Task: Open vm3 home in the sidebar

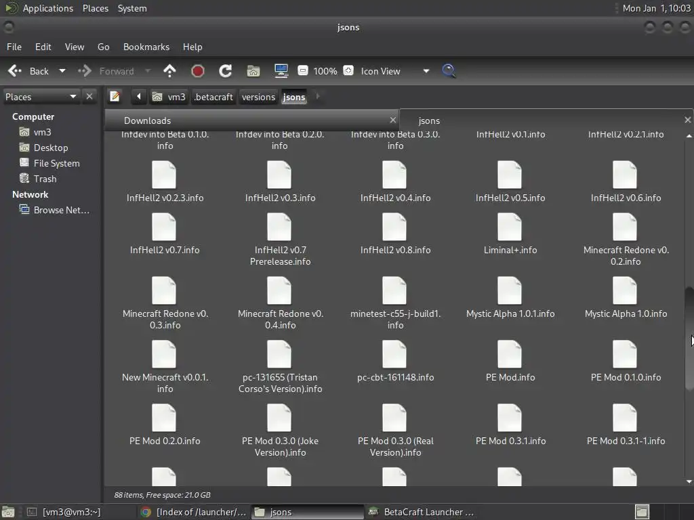Action: tap(35, 132)
